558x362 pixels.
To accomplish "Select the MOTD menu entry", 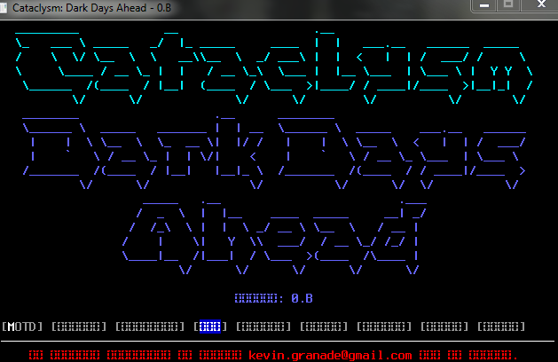I will coord(22,327).
